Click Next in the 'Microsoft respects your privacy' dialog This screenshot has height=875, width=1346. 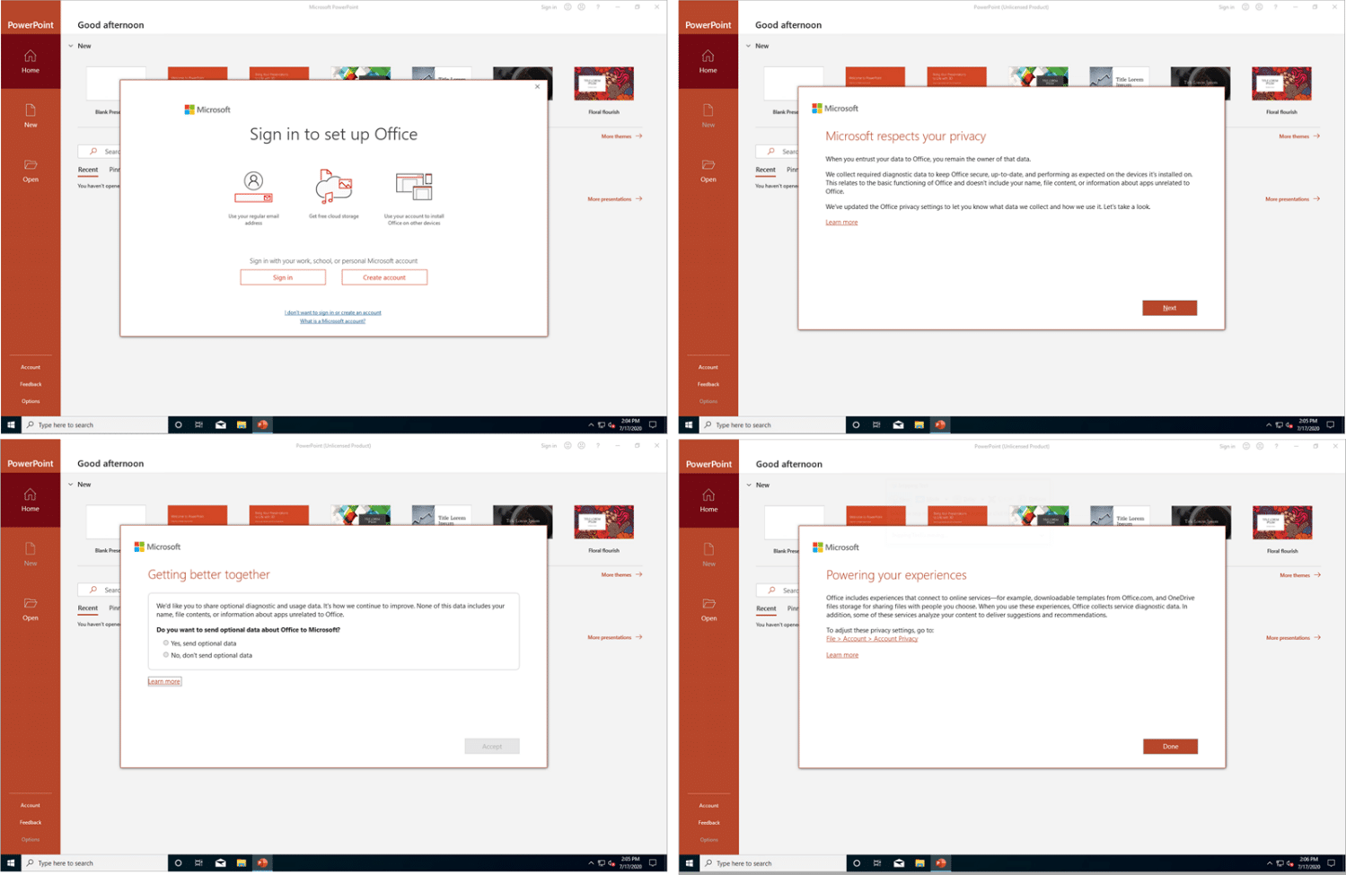click(1169, 308)
